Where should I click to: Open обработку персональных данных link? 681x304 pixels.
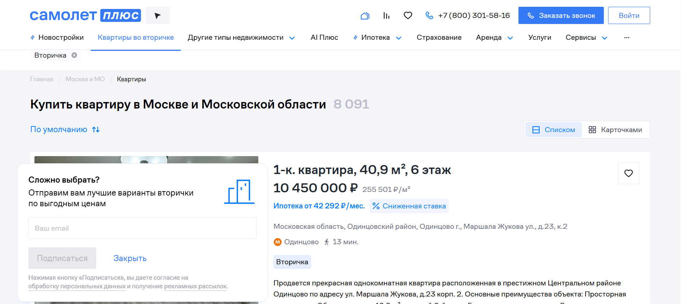pyautogui.click(x=77, y=286)
